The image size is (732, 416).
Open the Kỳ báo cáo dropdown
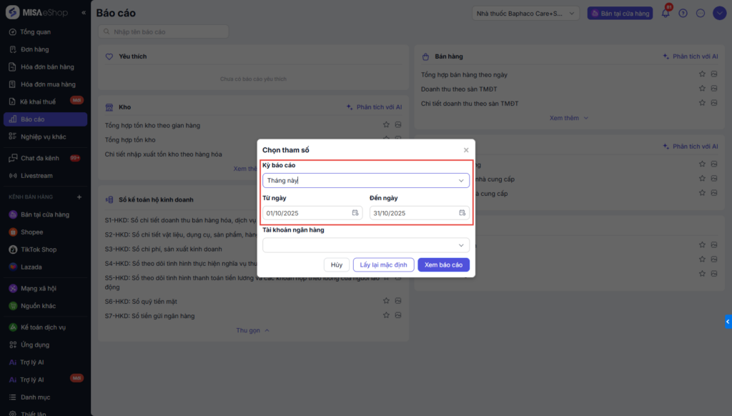366,181
